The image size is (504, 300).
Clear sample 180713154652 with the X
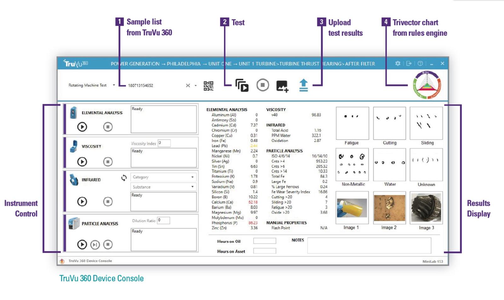point(188,85)
